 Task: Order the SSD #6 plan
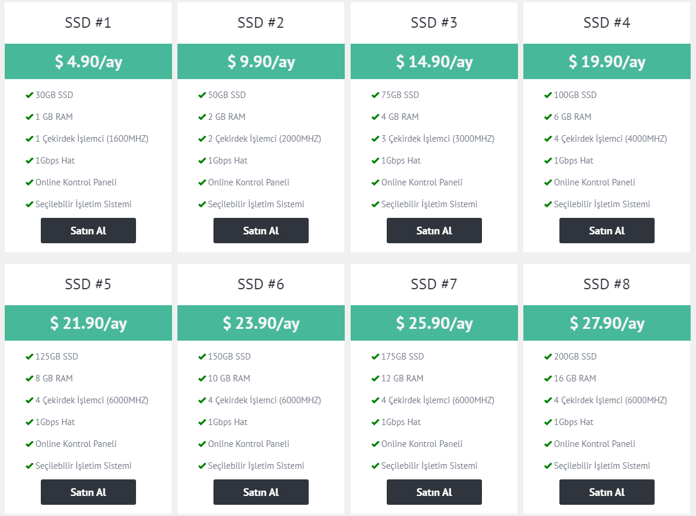point(261,492)
